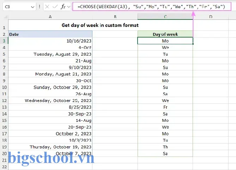The image size is (236, 170).
Task: Select cell "Wednesday, October 25, 2023"
Action: click(x=50, y=101)
